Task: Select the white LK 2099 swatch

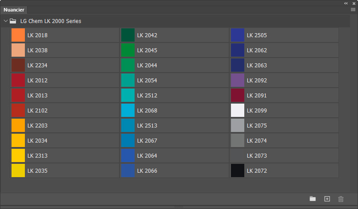Action: [x=238, y=110]
